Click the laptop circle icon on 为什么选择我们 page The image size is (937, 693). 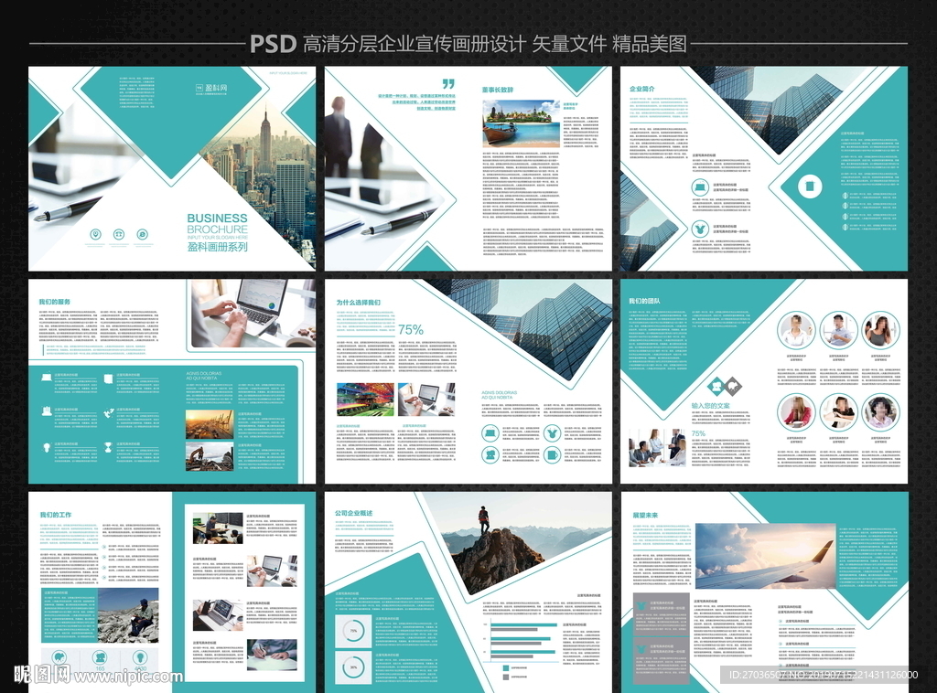[x=490, y=432]
